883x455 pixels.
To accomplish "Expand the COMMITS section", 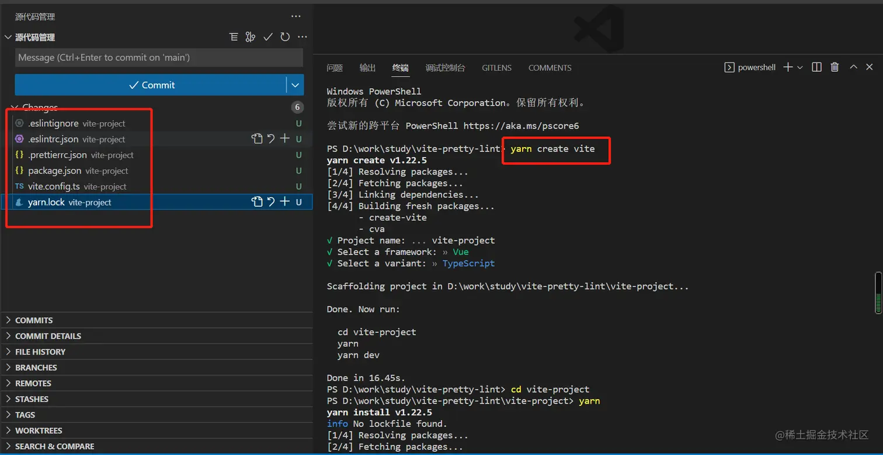I will click(x=157, y=320).
